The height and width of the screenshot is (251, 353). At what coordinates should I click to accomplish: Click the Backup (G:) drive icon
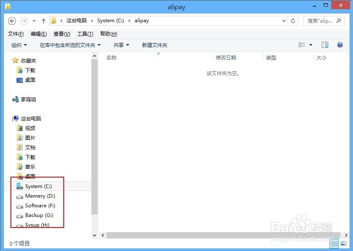point(20,216)
